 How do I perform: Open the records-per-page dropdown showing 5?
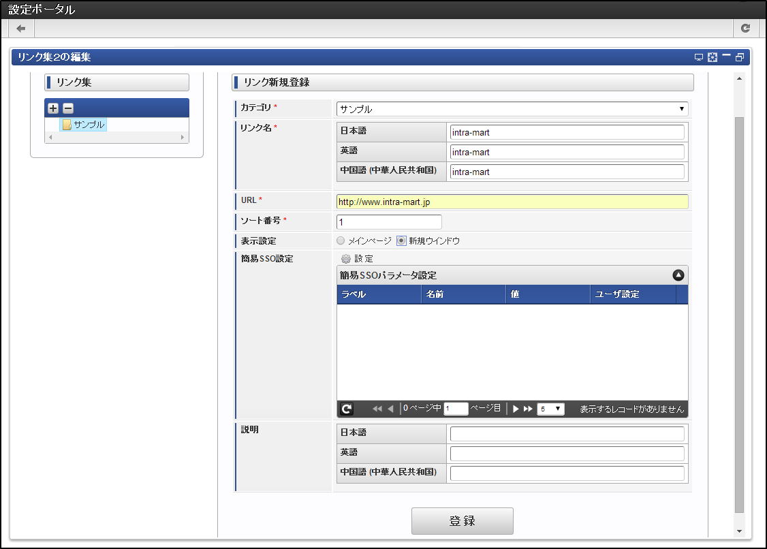coord(550,409)
